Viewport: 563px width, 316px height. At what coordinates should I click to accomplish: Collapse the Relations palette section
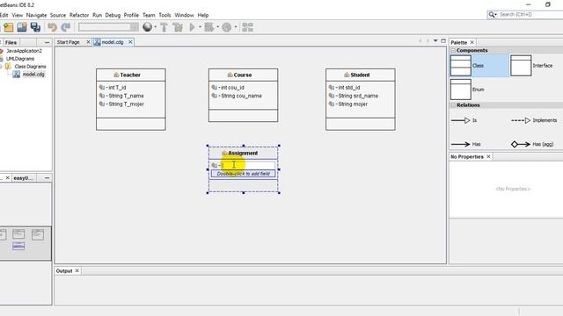pyautogui.click(x=453, y=105)
